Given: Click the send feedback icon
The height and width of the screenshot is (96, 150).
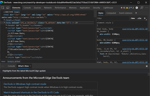Looking at the screenshot, I should [x=142, y=8].
